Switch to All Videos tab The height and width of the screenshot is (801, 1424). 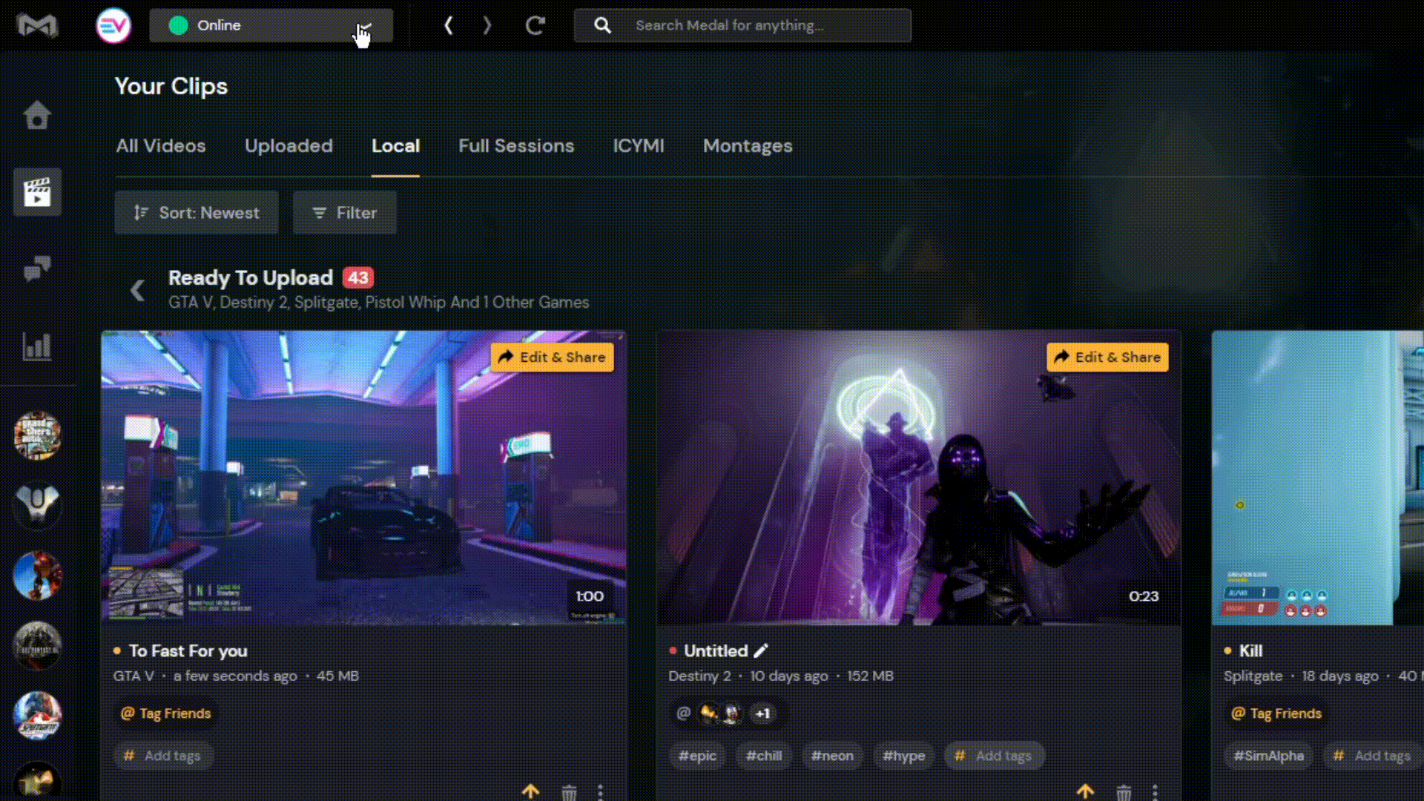click(x=161, y=146)
